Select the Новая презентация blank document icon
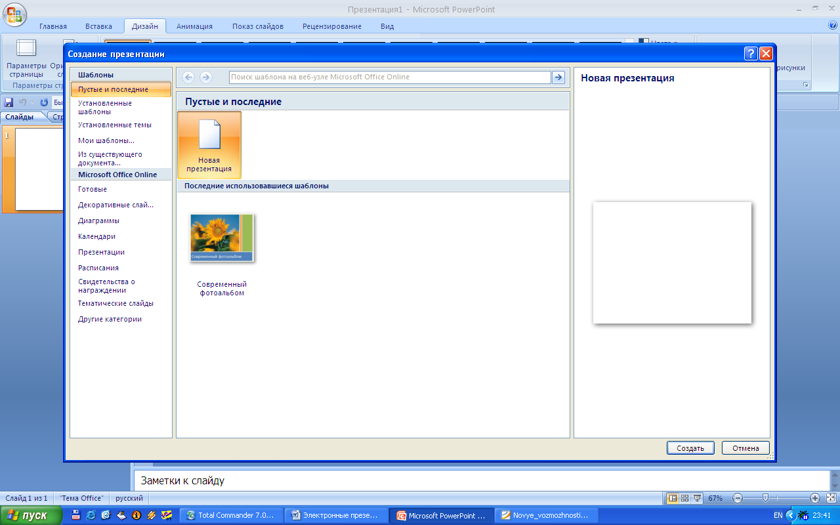The width and height of the screenshot is (840, 525). coord(209,145)
